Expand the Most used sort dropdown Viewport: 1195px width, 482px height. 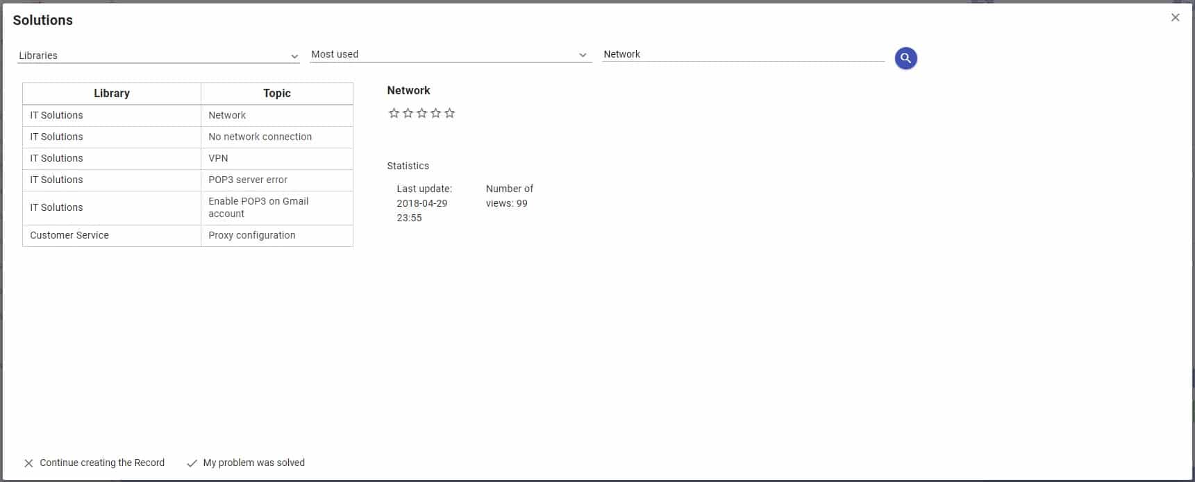click(450, 55)
